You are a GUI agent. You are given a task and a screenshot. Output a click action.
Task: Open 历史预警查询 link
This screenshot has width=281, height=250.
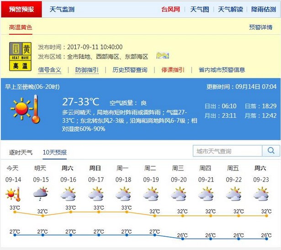click(x=130, y=70)
